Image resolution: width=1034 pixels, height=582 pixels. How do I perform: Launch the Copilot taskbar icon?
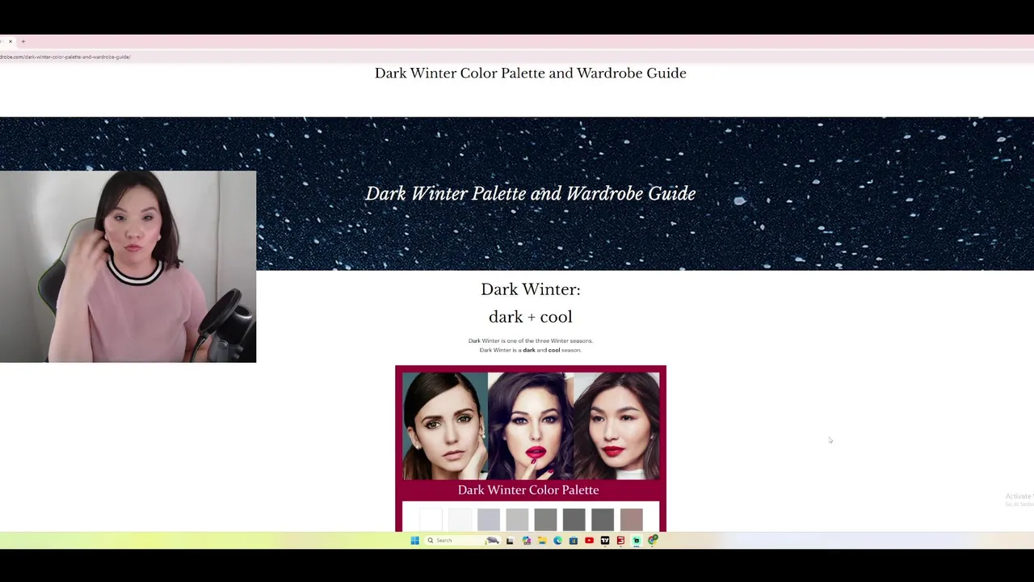tap(527, 540)
